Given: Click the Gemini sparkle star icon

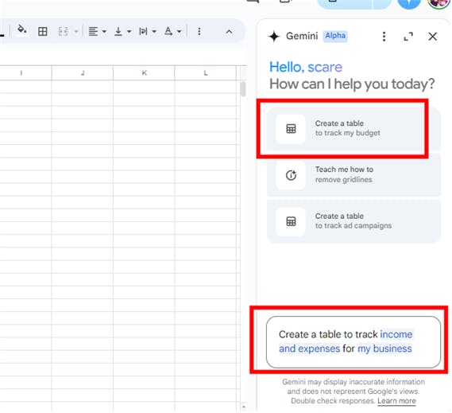Looking at the screenshot, I should coord(274,37).
